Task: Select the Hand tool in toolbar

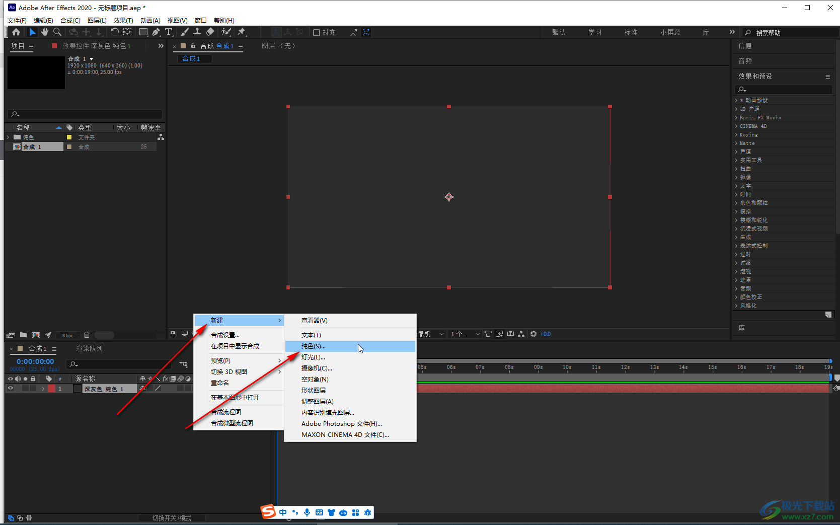Action: [x=45, y=32]
